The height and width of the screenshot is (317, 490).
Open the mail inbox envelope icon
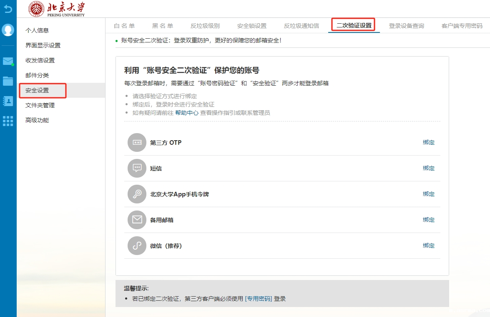tap(8, 61)
